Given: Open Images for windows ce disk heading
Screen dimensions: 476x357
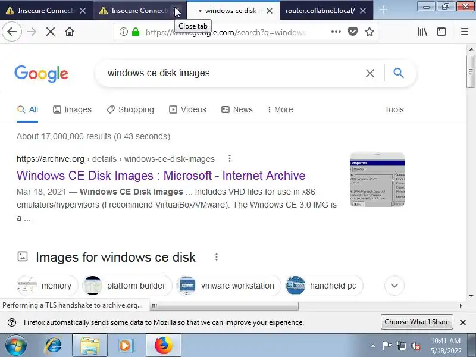Looking at the screenshot, I should coord(115,257).
